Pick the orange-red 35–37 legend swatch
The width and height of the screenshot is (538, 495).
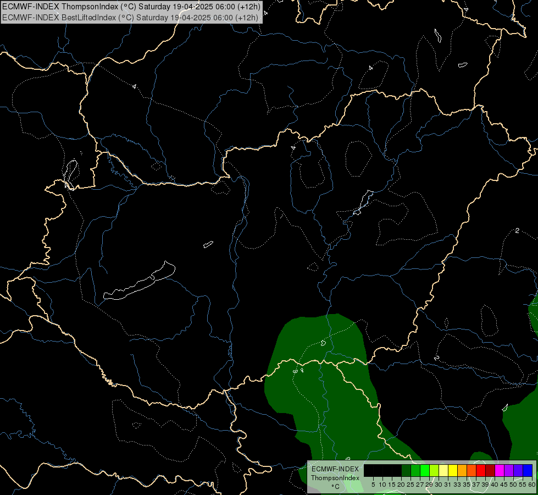[472, 470]
